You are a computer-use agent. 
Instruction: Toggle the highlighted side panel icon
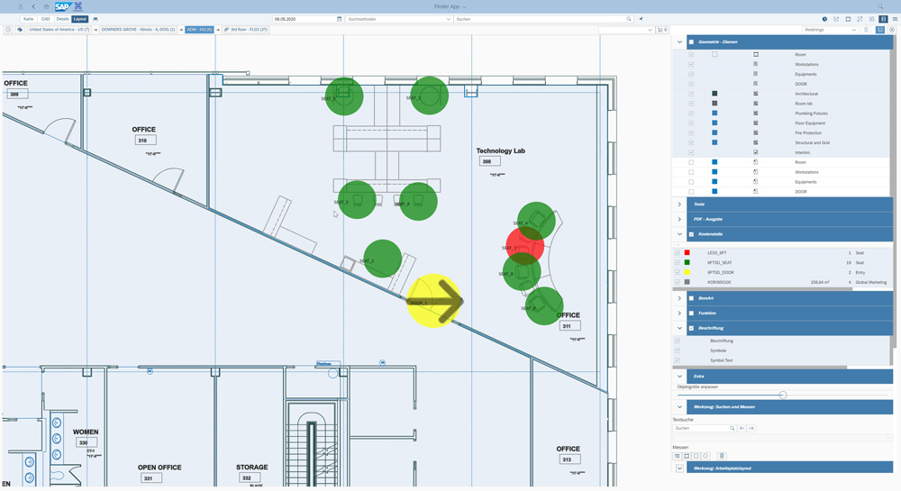tap(883, 19)
